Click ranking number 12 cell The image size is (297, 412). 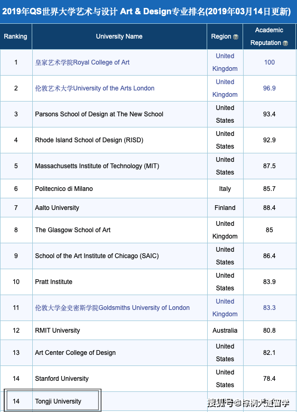(x=16, y=330)
